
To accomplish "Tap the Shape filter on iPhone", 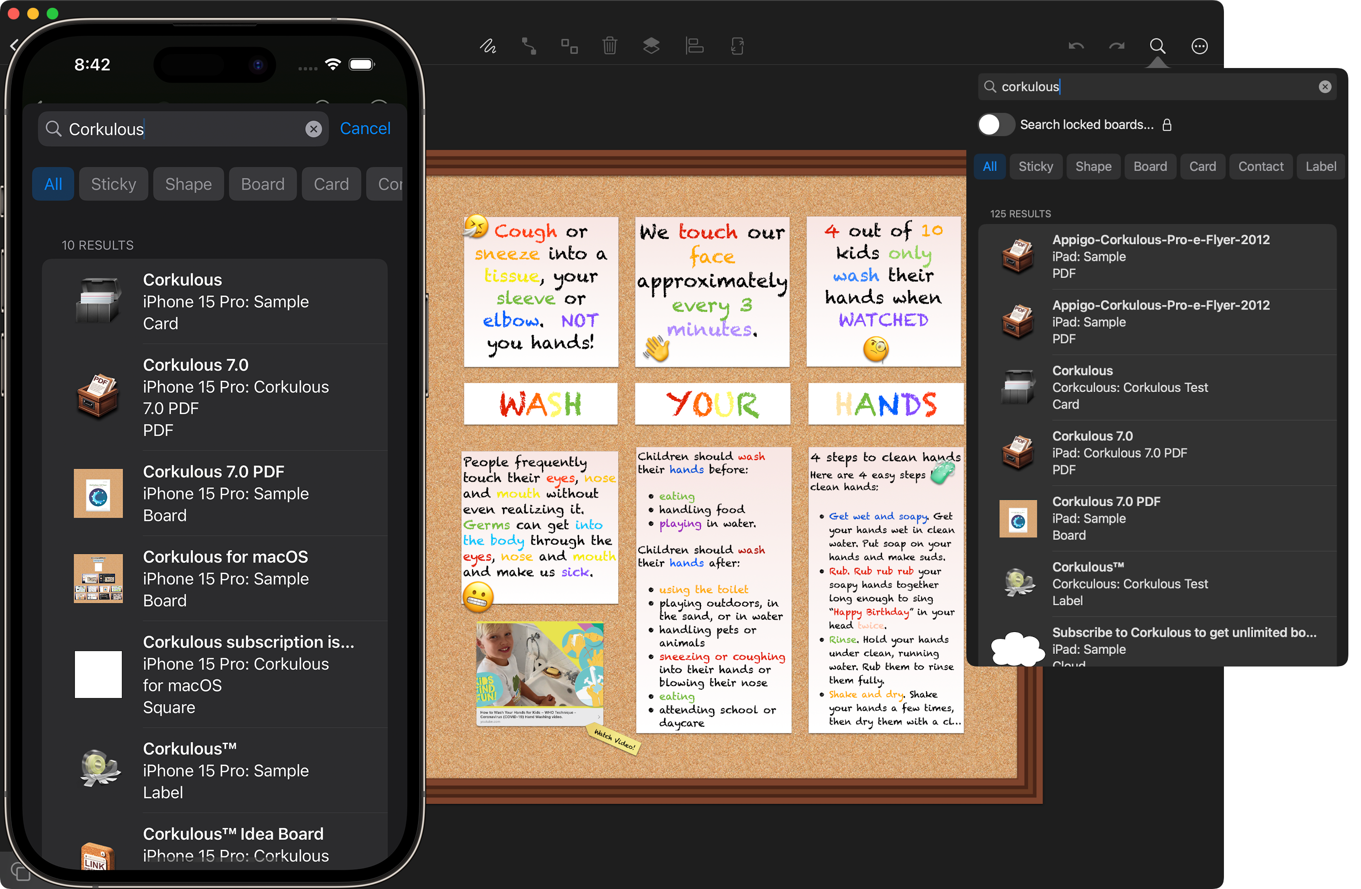I will click(x=188, y=184).
